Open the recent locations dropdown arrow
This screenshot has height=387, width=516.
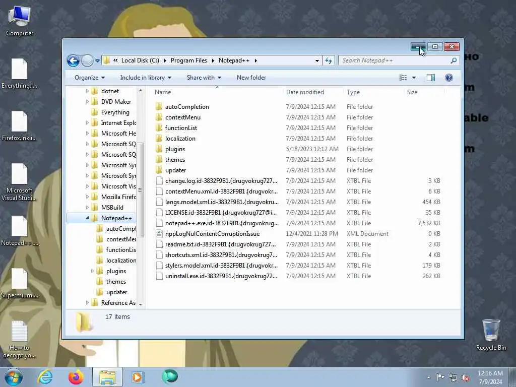97,60
